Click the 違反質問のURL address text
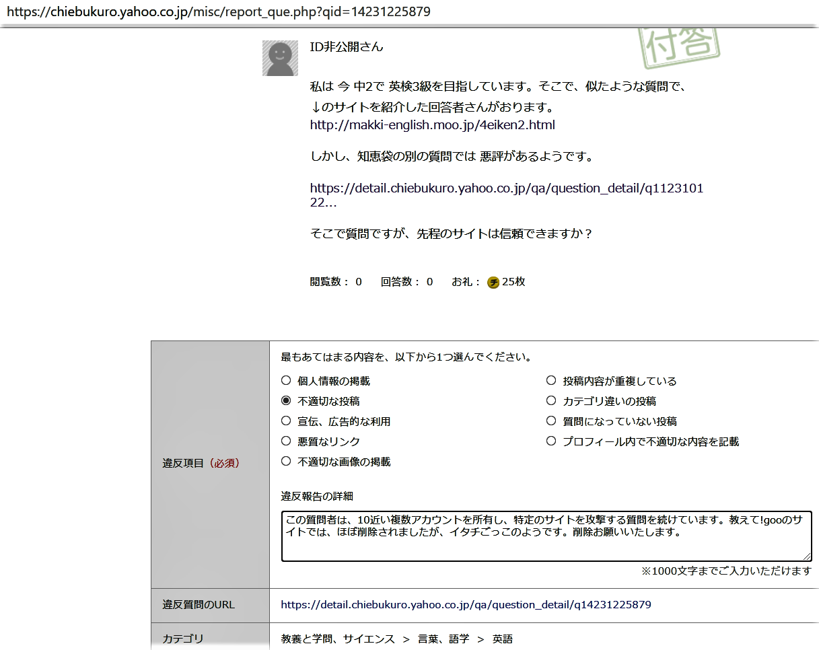 (466, 605)
